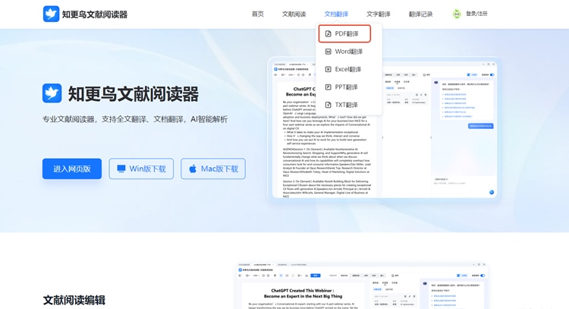Click the 登录/注册 link
569x309 pixels.
click(476, 14)
